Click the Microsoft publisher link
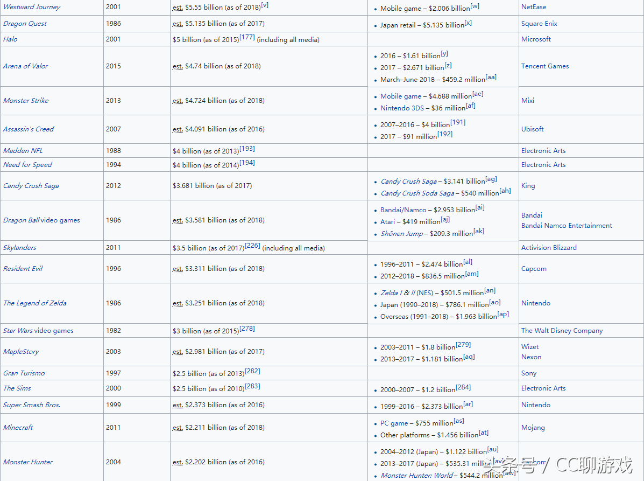 click(536, 39)
